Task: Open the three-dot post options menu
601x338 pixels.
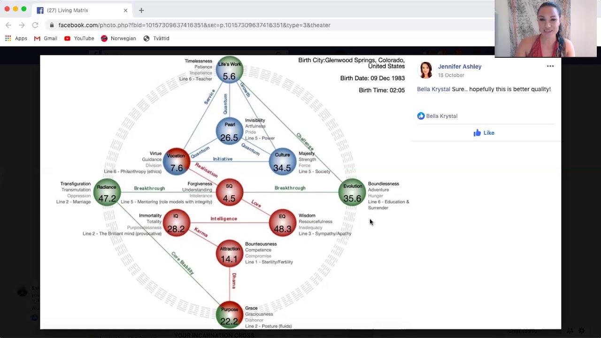Action: 550,66
